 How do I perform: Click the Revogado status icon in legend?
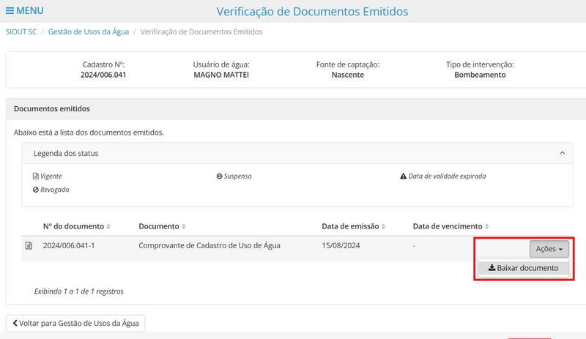[x=36, y=190]
